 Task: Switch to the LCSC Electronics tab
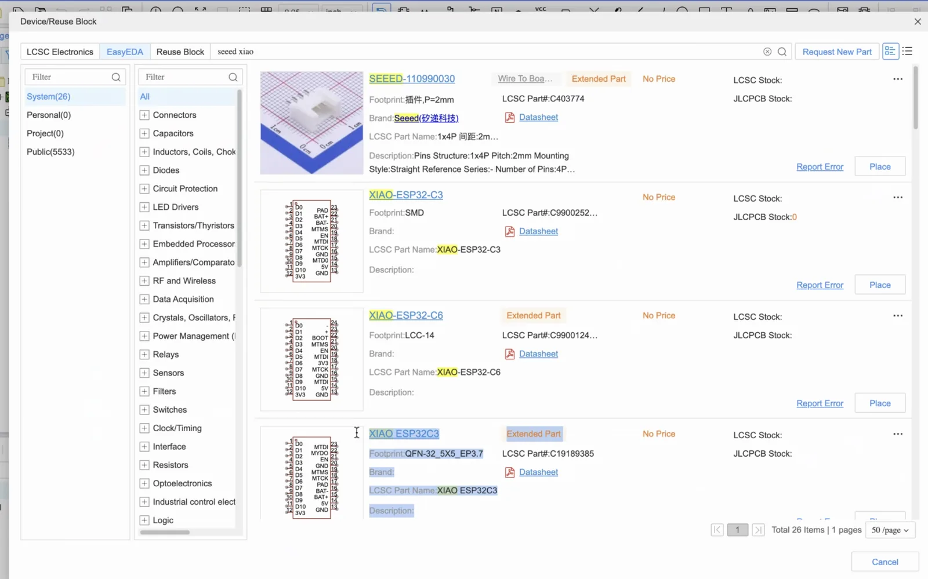coord(60,52)
